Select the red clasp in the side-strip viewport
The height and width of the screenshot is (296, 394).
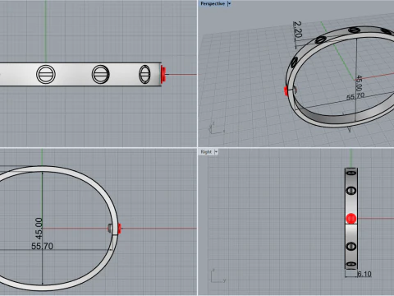click(163, 74)
